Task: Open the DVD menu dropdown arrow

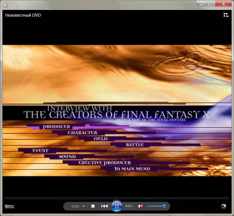Action: (x=83, y=206)
